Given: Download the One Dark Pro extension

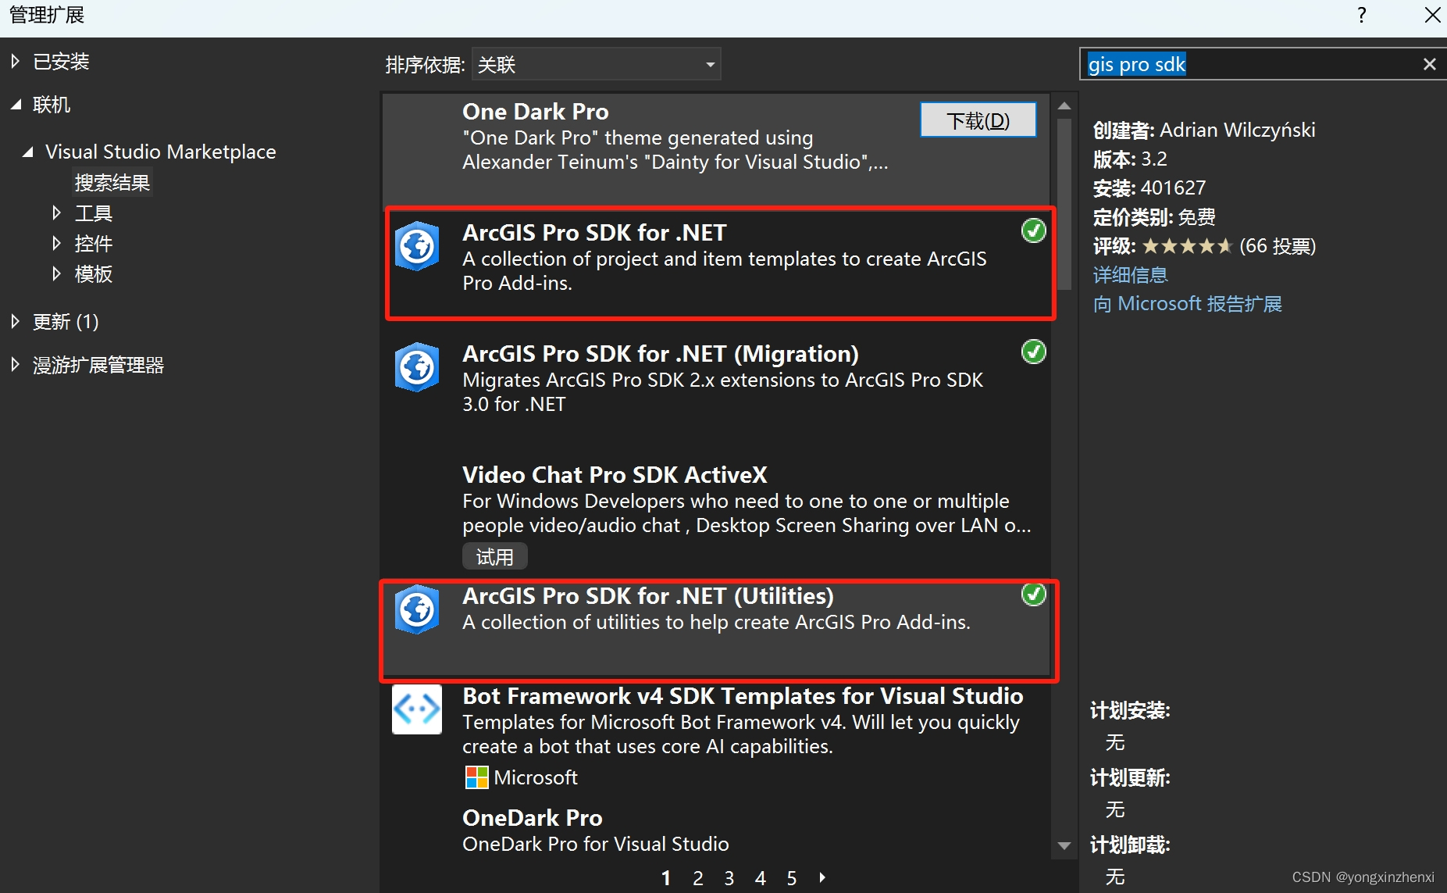Looking at the screenshot, I should tap(978, 120).
